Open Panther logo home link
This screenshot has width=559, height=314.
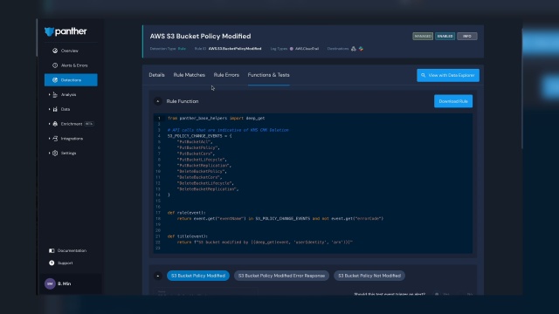pos(66,31)
